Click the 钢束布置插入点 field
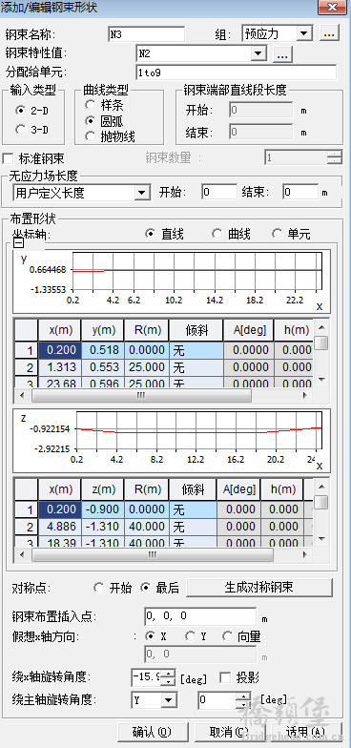The width and height of the screenshot is (351, 748). (200, 616)
